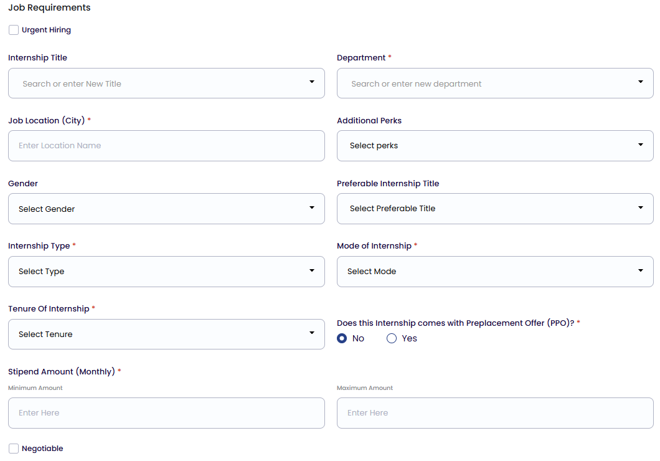Click the Department dropdown arrow
The image size is (660, 461).
(x=641, y=82)
